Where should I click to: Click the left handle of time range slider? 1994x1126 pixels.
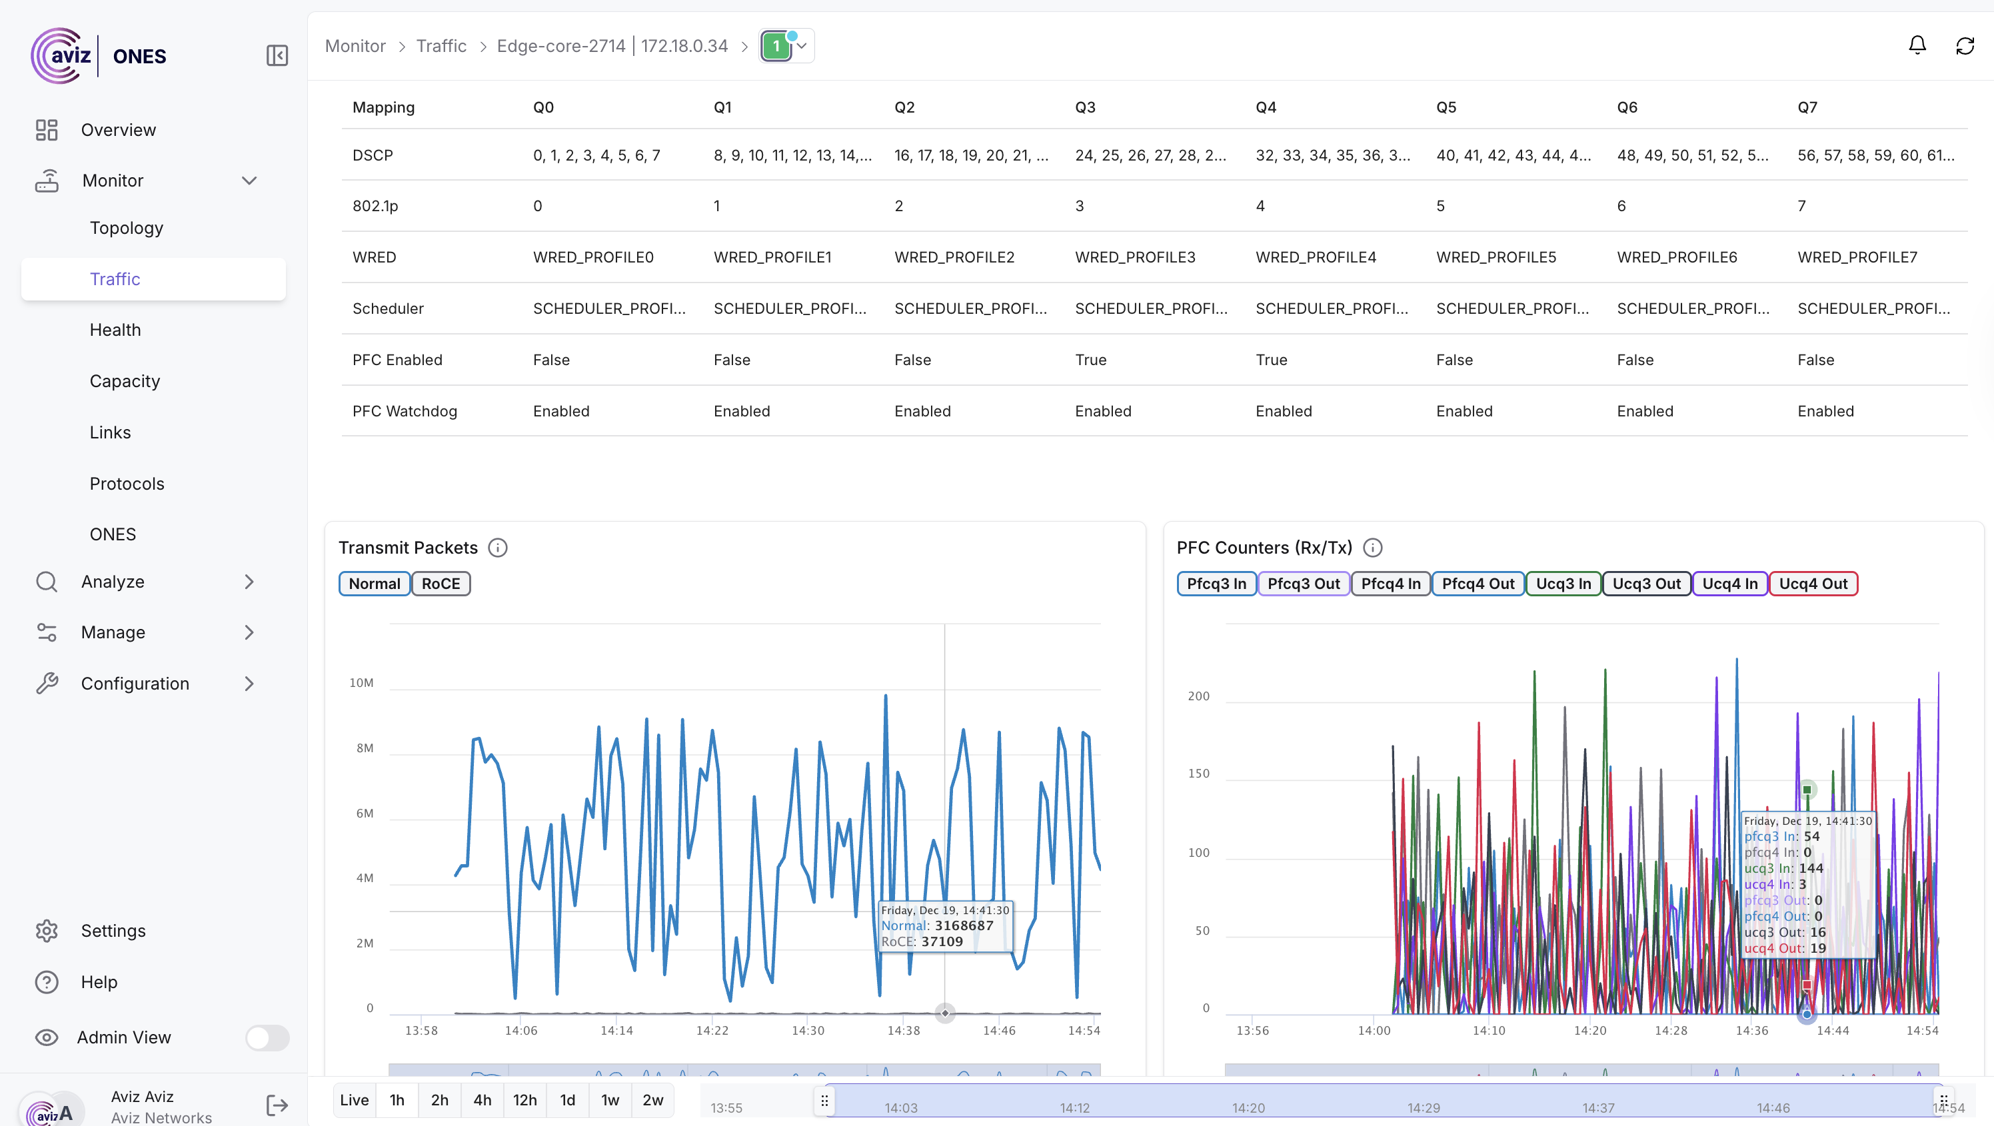pyautogui.click(x=824, y=1100)
